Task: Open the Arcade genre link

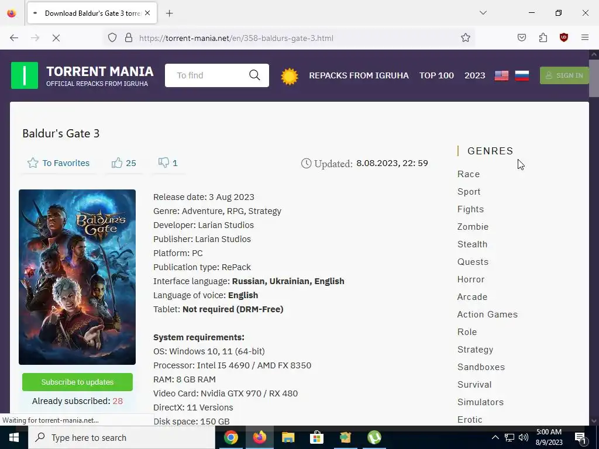Action: pos(472,297)
